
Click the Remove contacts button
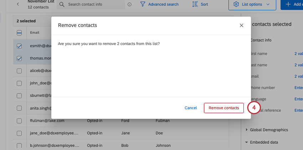(224, 108)
